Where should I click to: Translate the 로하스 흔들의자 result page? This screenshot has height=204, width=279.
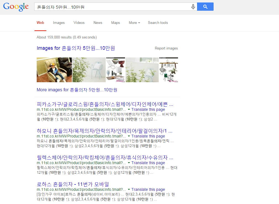pyautogui.click(x=148, y=190)
